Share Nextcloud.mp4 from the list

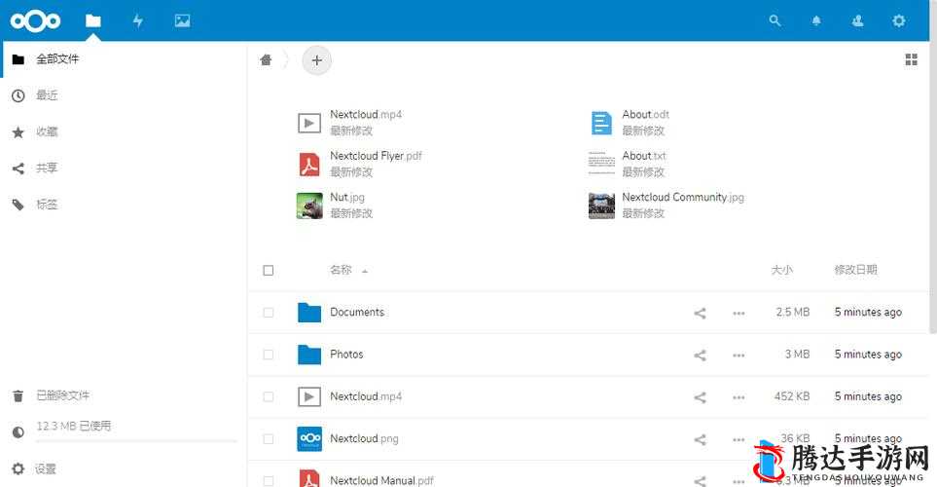pos(700,397)
